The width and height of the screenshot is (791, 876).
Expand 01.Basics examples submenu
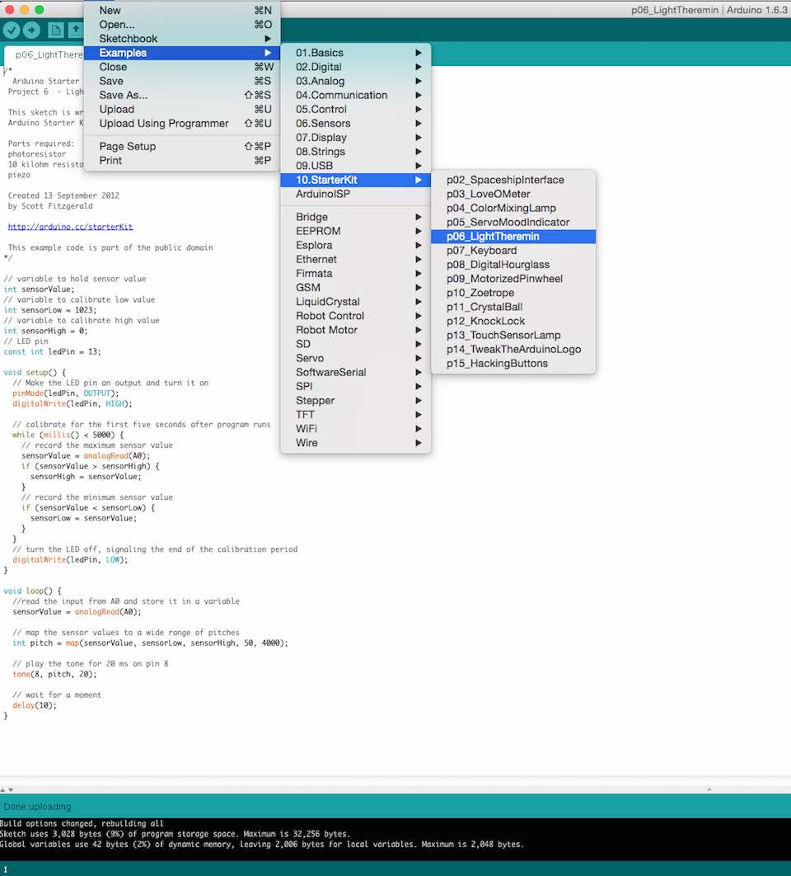coord(356,53)
